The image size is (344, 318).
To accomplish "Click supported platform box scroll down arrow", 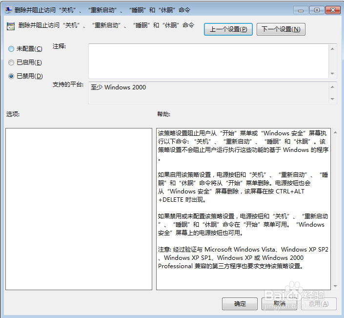I will [332, 99].
